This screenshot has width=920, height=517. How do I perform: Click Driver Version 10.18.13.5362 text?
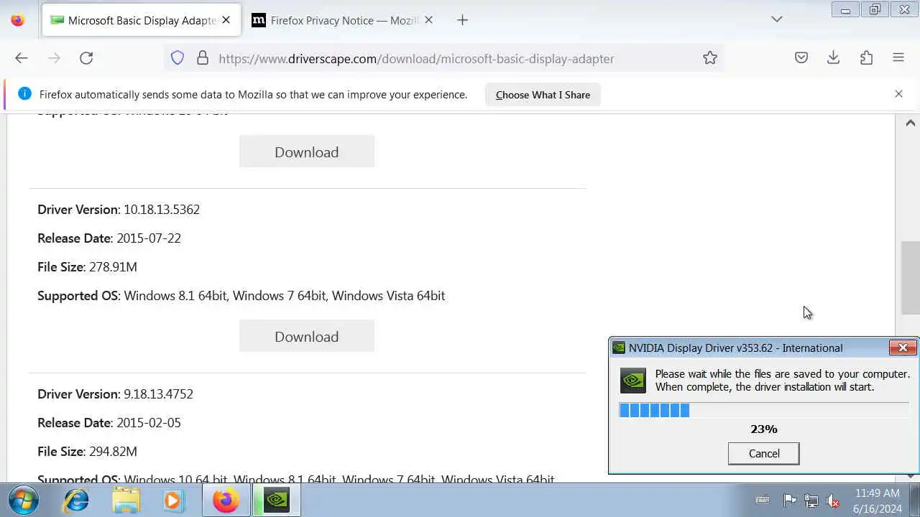point(119,210)
